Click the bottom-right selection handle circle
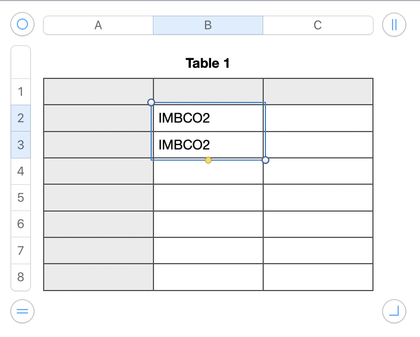 click(265, 160)
